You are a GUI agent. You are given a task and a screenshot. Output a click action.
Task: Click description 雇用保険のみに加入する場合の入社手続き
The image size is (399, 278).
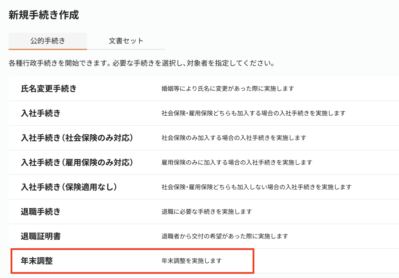pyautogui.click(x=237, y=163)
